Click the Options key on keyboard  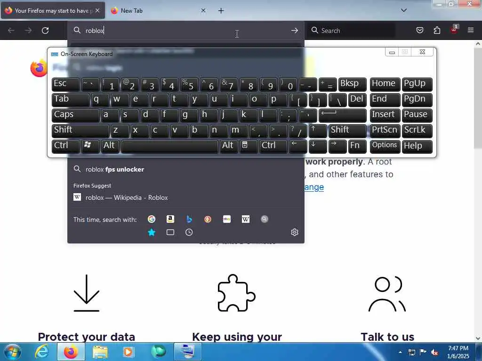pos(385,147)
